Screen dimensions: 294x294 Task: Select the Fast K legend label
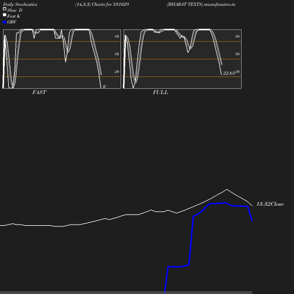(14, 16)
